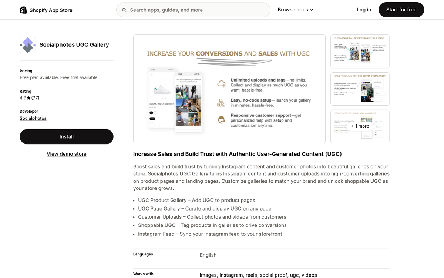
Task: Click the Install button
Action: point(66,136)
